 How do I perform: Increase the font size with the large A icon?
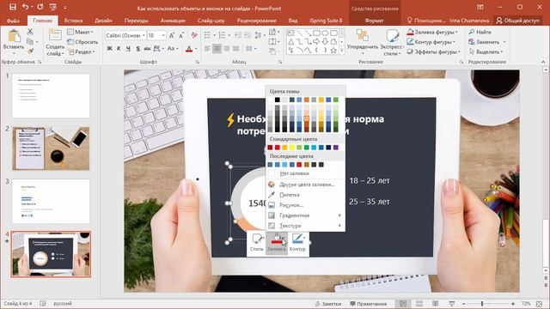tap(172, 35)
